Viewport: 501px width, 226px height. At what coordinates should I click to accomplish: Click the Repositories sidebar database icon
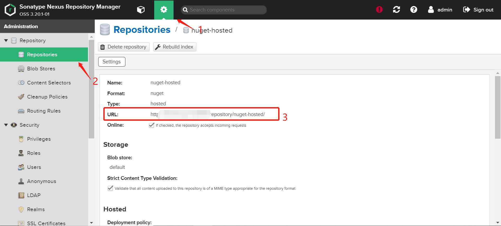pos(21,54)
